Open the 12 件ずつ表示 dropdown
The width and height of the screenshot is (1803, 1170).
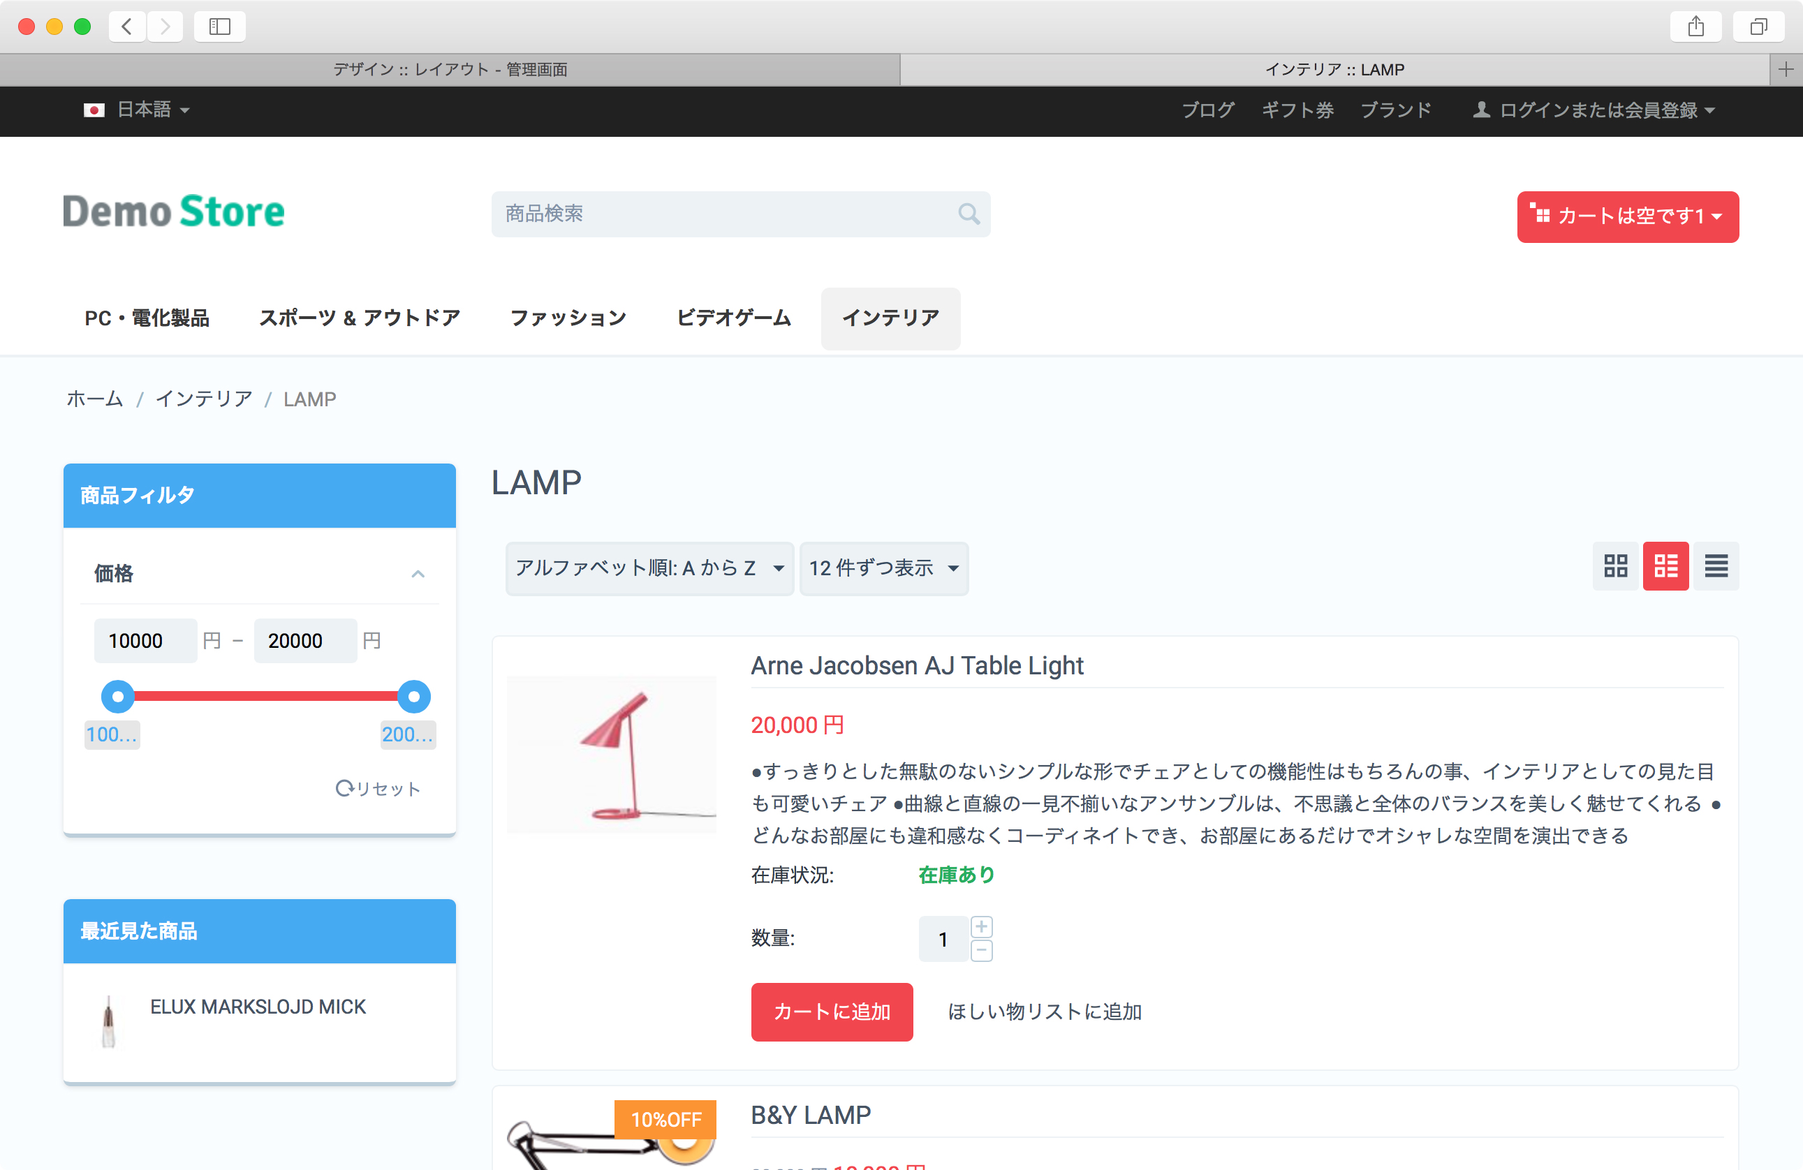pos(883,568)
